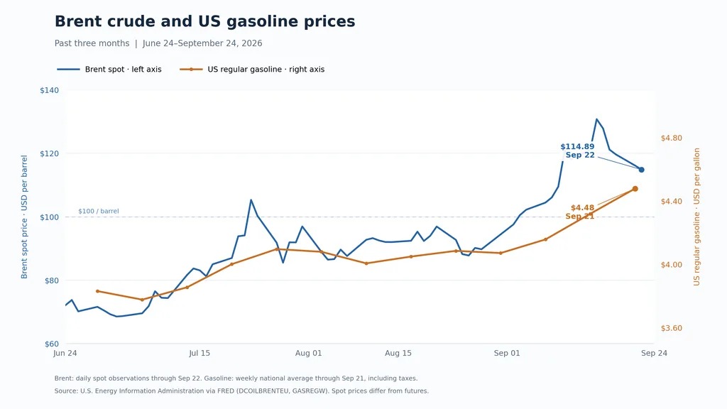Click the $114.89 Sep 22 annotation label
This screenshot has height=409, width=727.
pos(577,151)
